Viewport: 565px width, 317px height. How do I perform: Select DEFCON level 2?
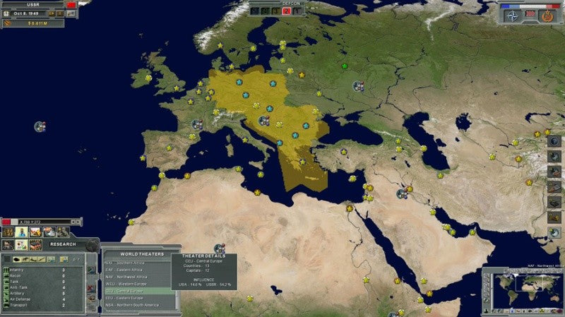pos(287,11)
